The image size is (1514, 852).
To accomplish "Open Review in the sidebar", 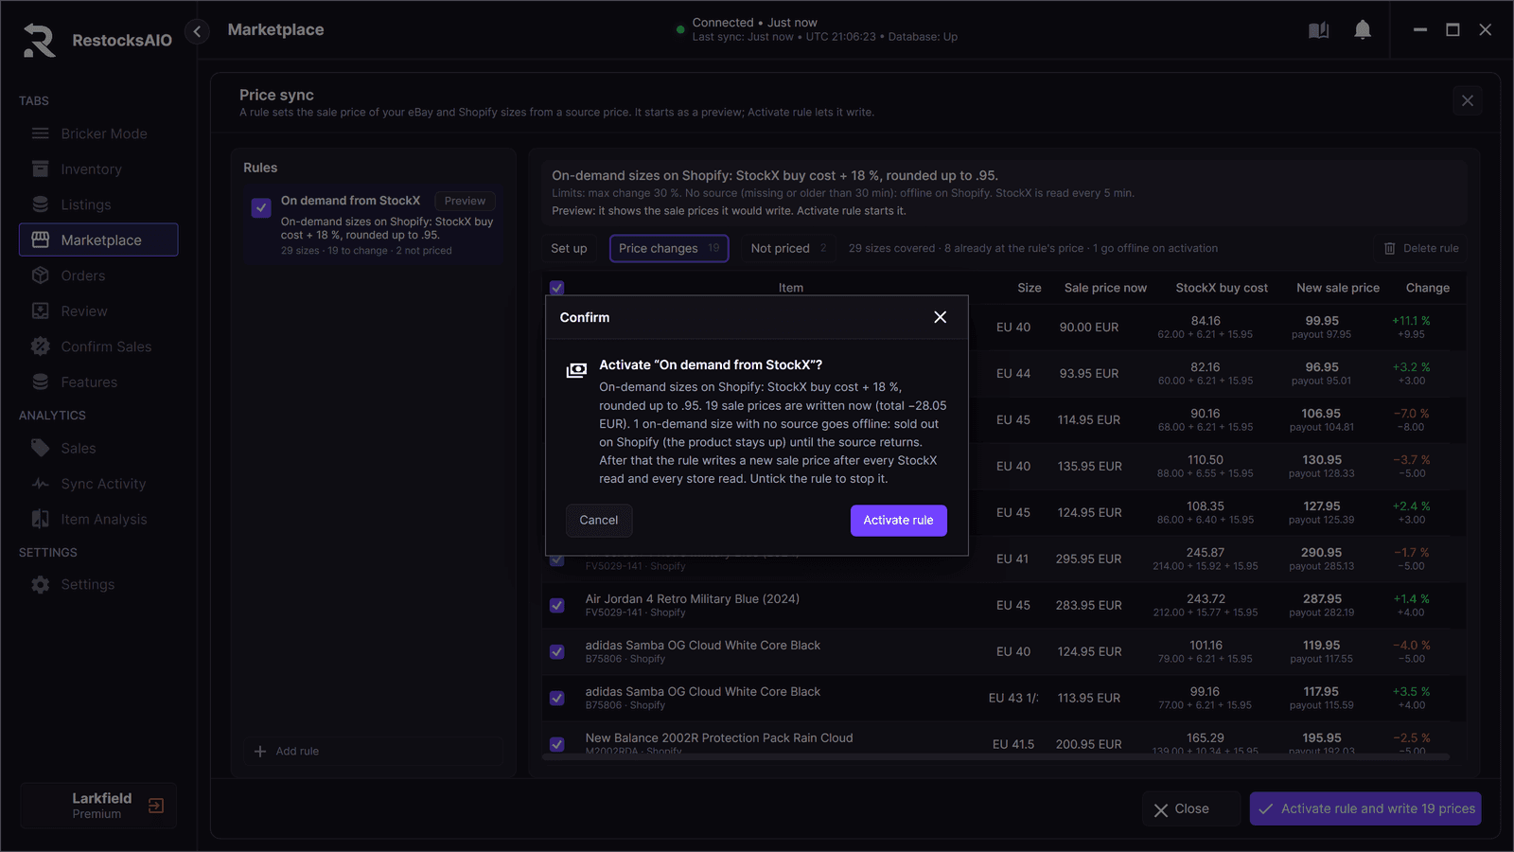I will 98,311.
